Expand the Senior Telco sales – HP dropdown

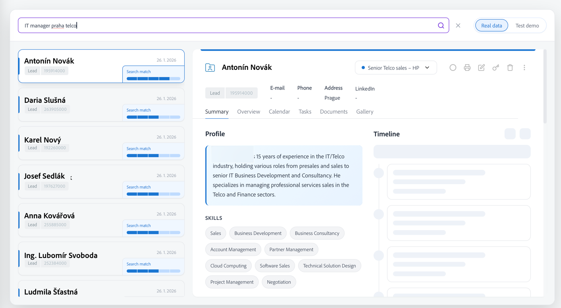[x=395, y=67]
